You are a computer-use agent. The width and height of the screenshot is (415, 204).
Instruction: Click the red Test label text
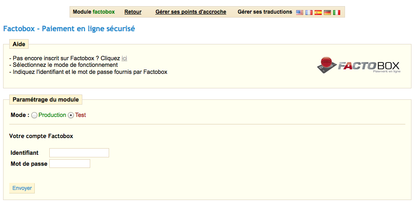81,115
